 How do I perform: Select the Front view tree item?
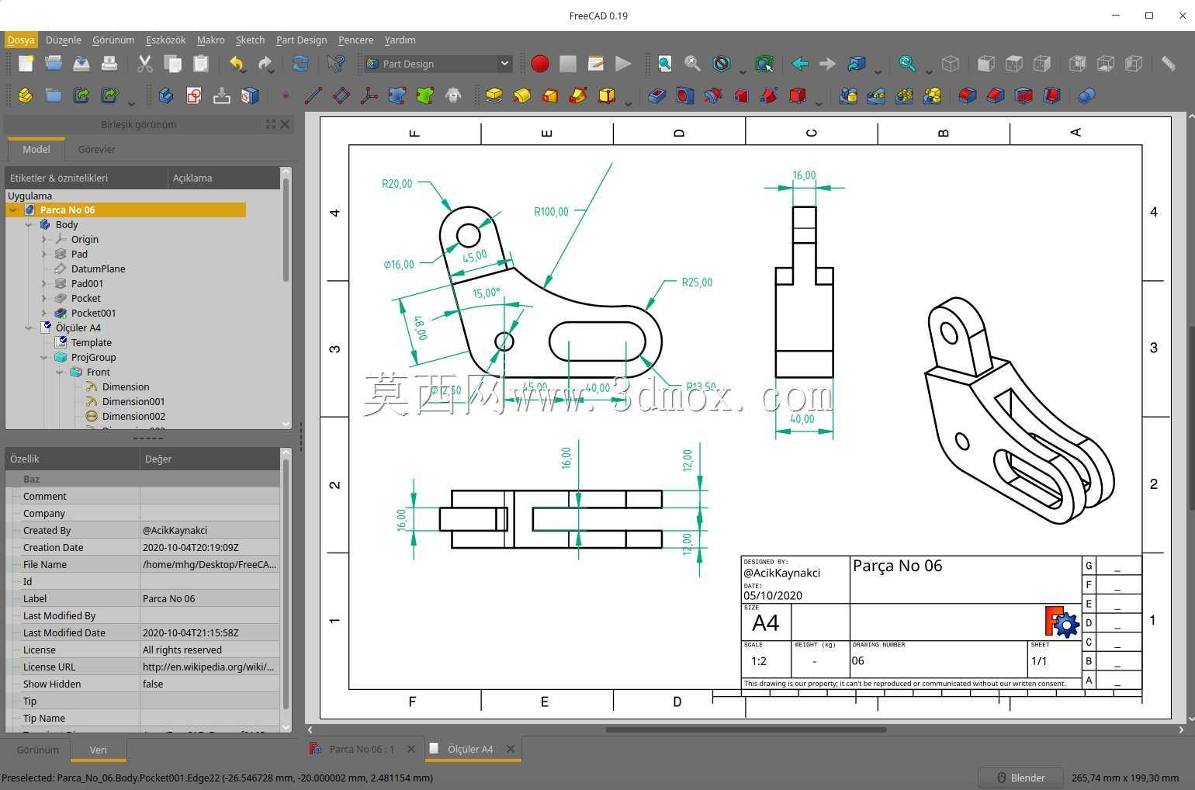[98, 372]
